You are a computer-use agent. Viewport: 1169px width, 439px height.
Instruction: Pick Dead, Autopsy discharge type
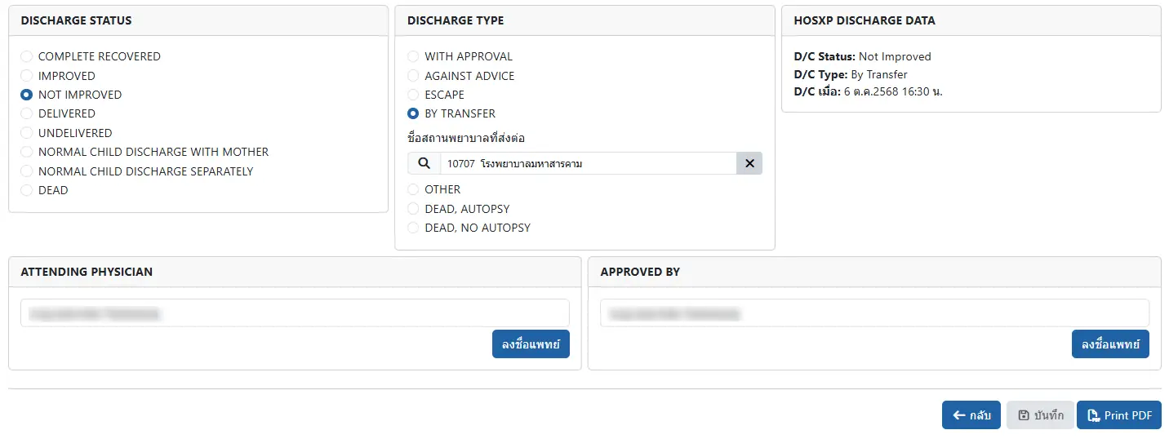tap(413, 209)
